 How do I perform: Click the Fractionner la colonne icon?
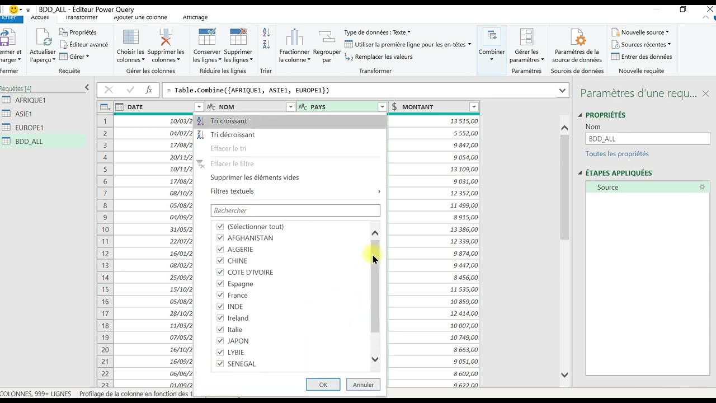(x=294, y=38)
